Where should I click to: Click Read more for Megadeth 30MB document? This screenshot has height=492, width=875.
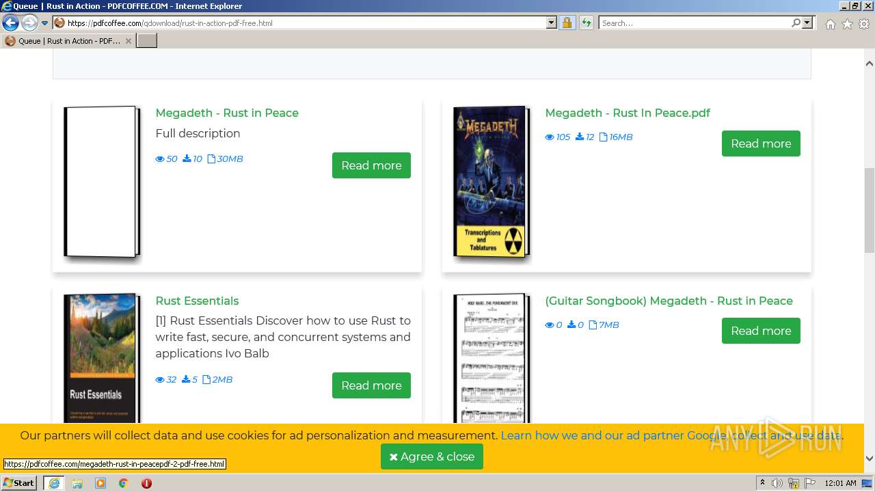click(x=371, y=165)
